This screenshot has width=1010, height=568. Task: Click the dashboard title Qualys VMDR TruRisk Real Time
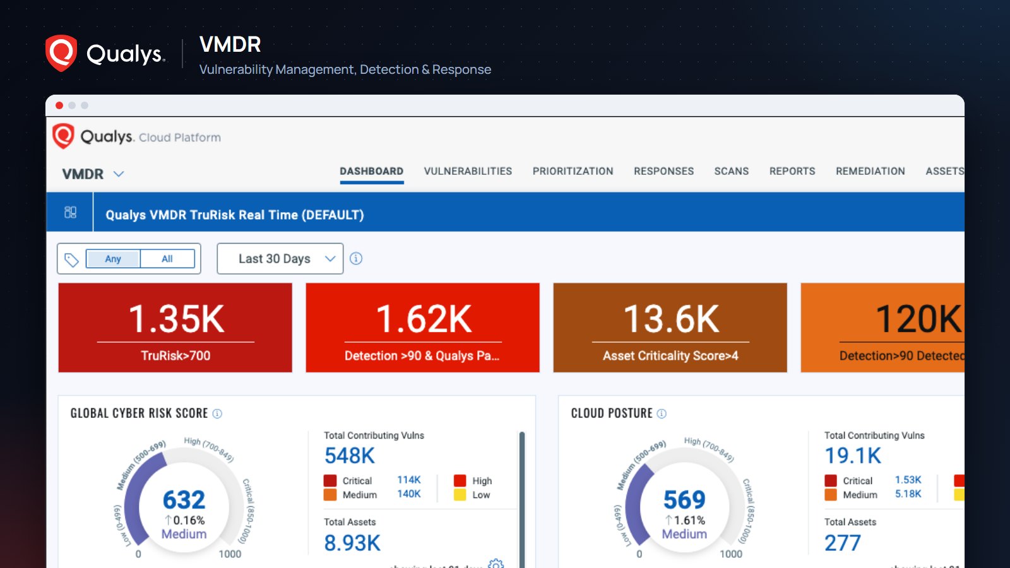point(234,215)
